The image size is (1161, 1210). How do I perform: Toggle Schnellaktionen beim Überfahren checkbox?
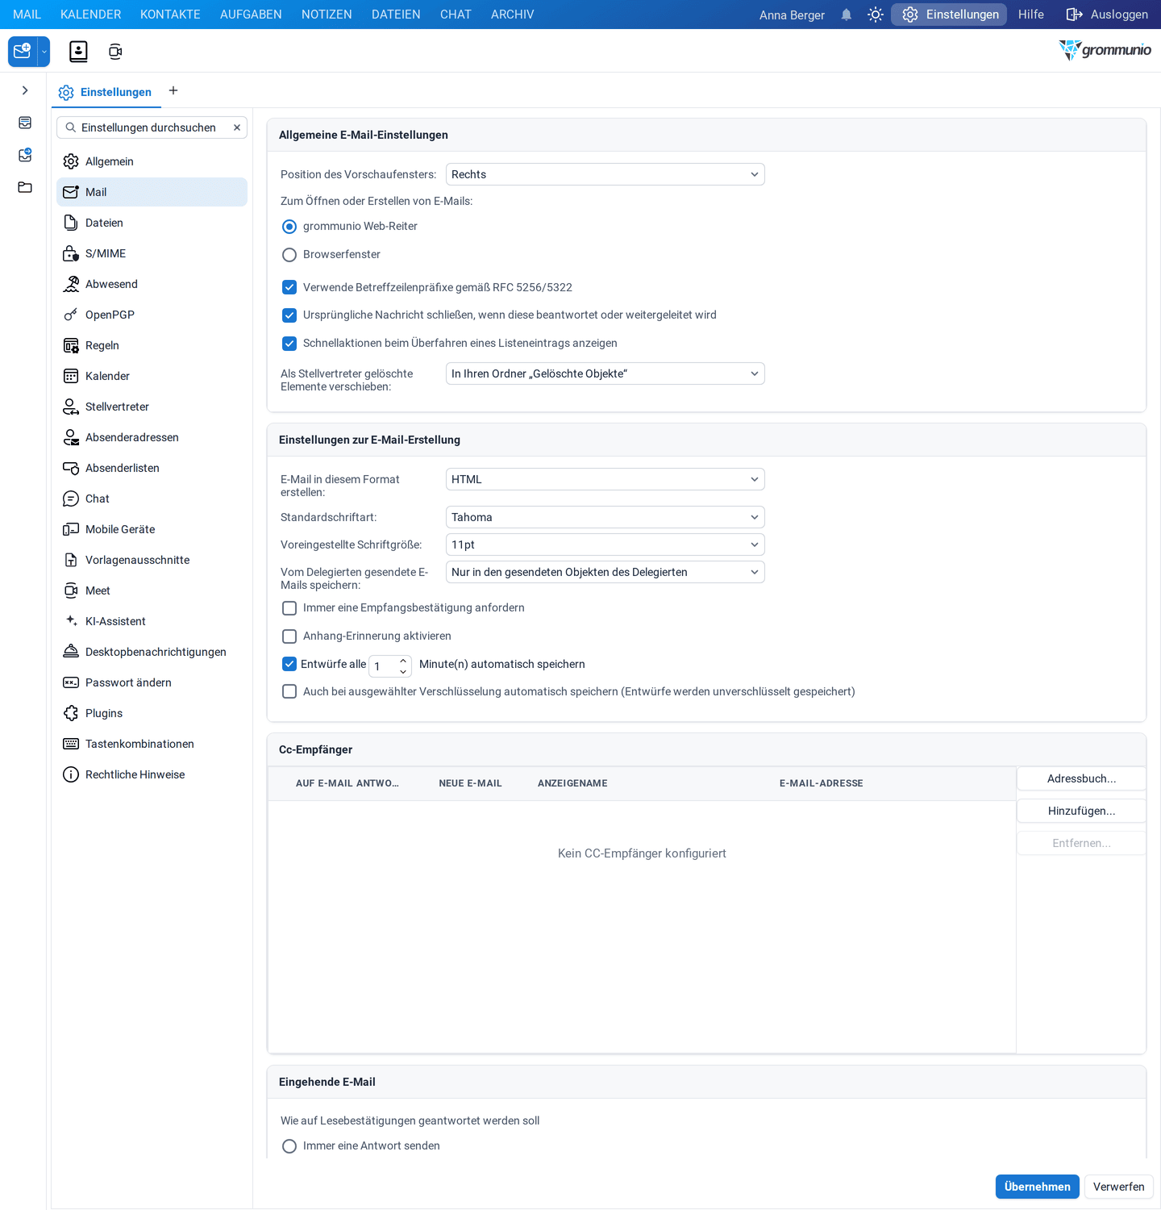click(x=289, y=344)
